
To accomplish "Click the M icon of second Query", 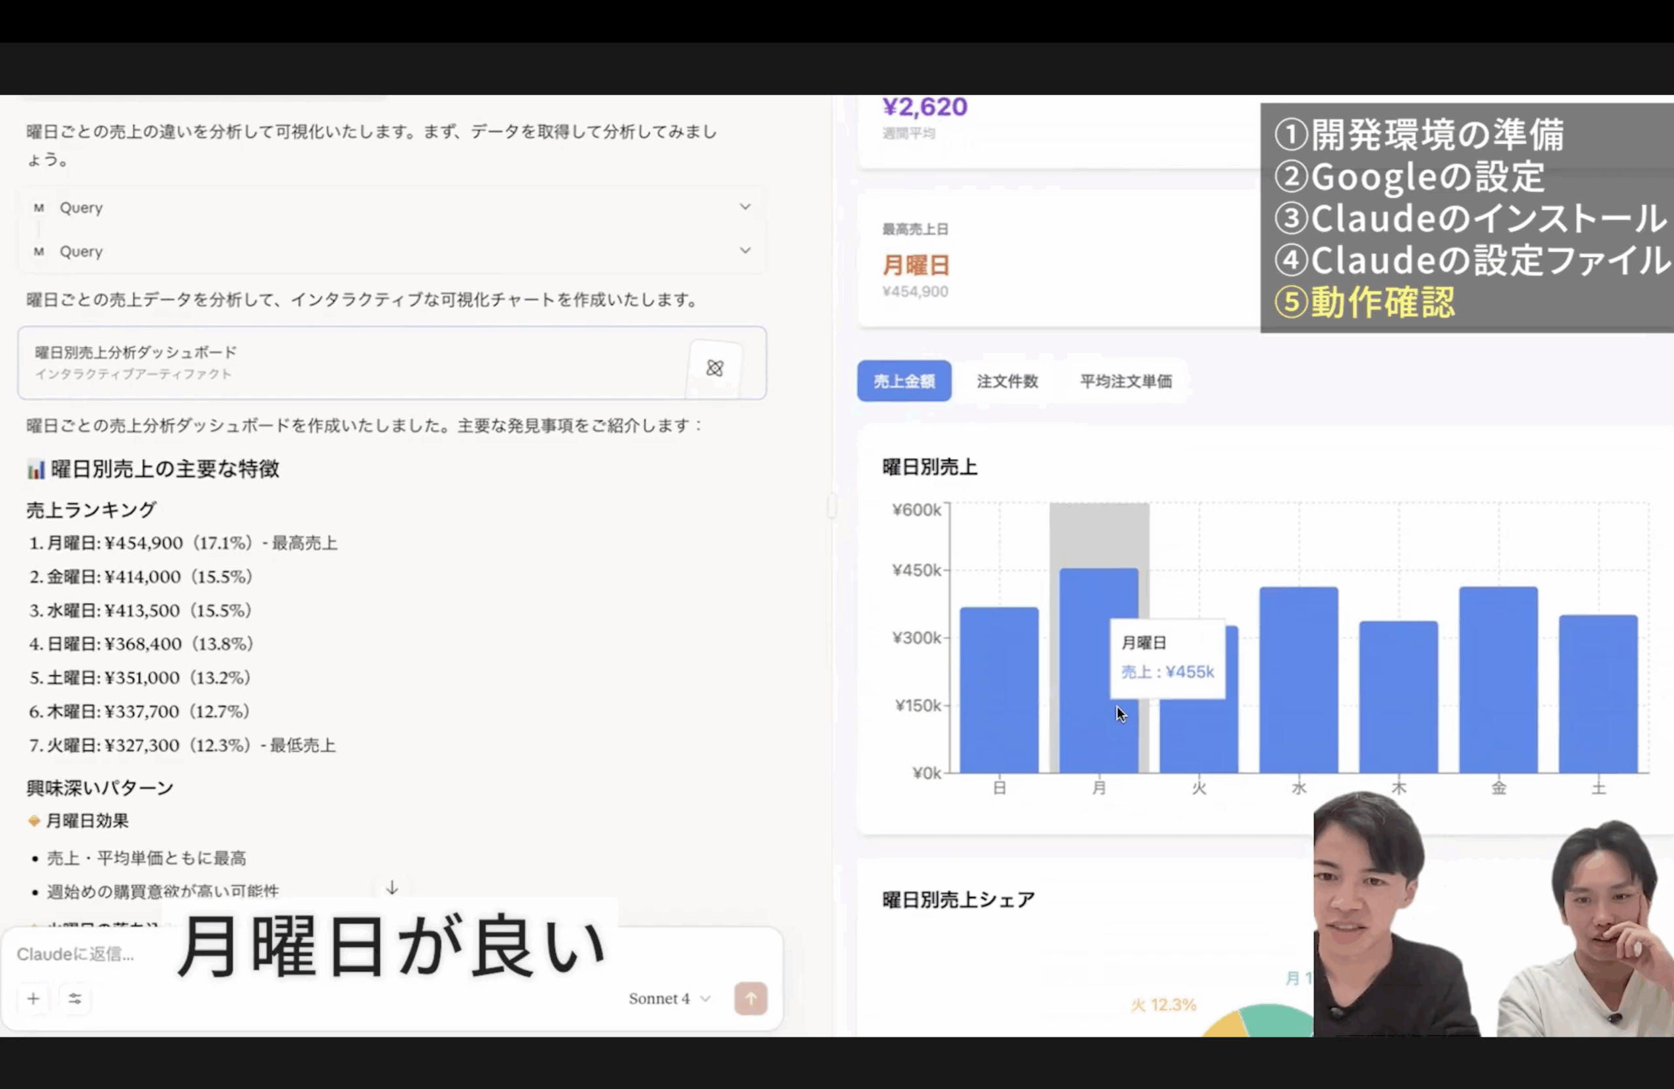I will coord(39,251).
